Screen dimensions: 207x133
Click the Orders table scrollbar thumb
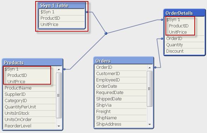150,89
